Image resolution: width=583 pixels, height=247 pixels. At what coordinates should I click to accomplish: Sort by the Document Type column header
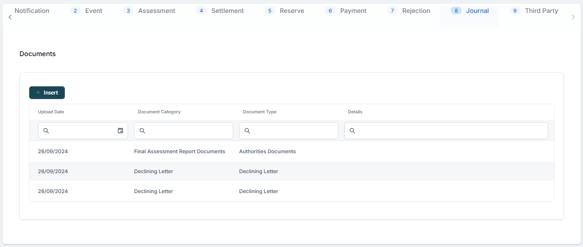pyautogui.click(x=259, y=112)
